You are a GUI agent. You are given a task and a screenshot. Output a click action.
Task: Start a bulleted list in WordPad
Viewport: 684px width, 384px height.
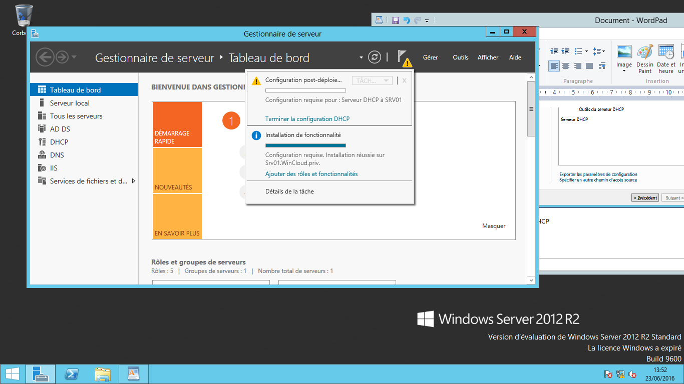click(578, 51)
